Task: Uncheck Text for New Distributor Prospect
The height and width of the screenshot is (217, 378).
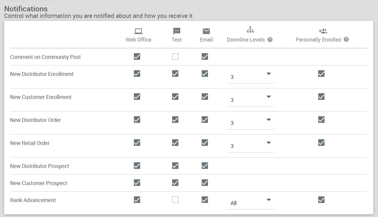Action: [x=175, y=166]
